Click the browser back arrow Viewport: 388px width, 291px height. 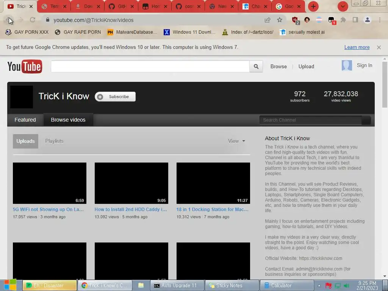(x=9, y=20)
